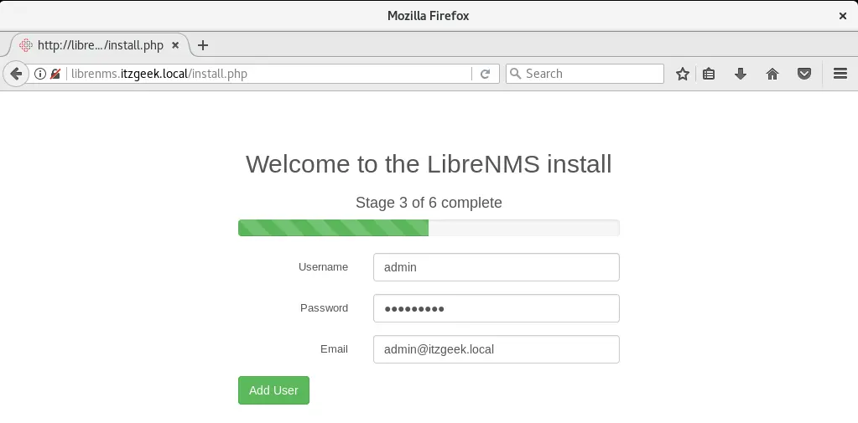The image size is (858, 423).
Task: Open the Firefox hamburger menu
Action: (x=840, y=73)
